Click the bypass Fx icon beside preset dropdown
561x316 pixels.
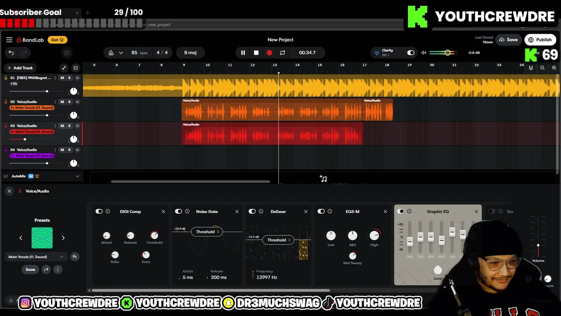click(x=75, y=257)
